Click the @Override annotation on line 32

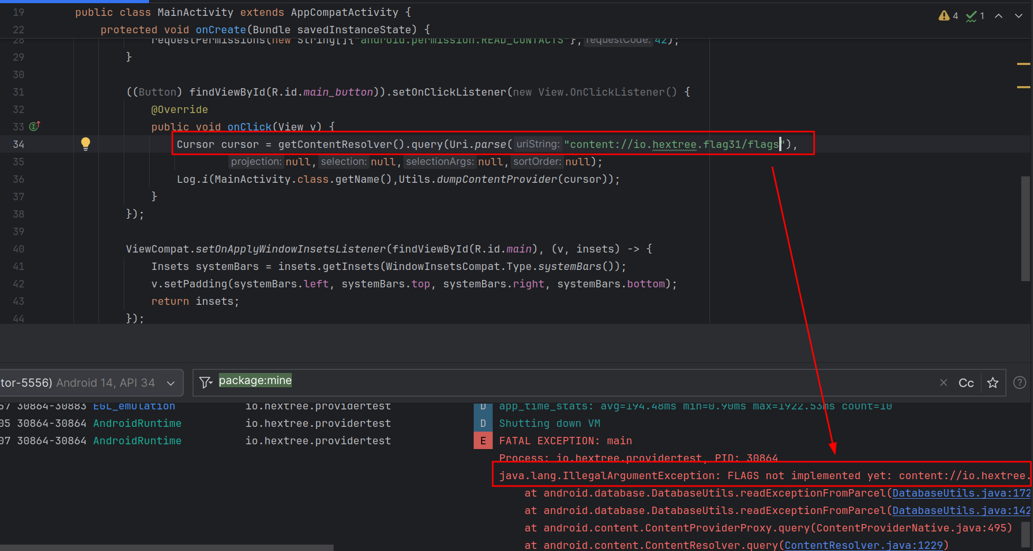coord(179,109)
